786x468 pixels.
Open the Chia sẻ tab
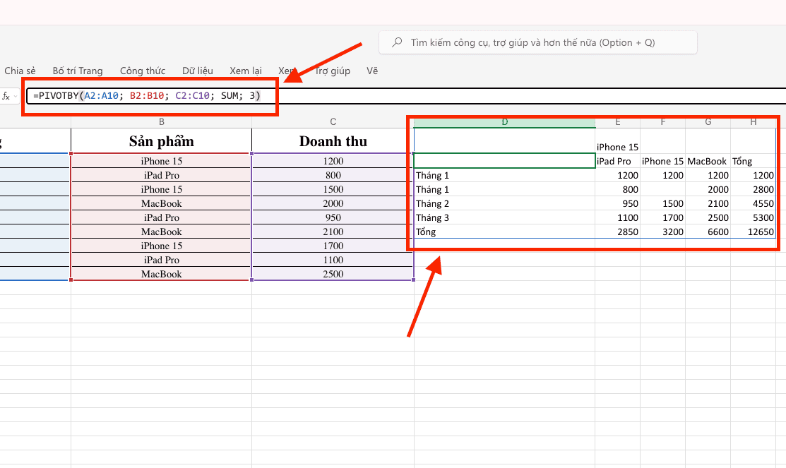[20, 71]
